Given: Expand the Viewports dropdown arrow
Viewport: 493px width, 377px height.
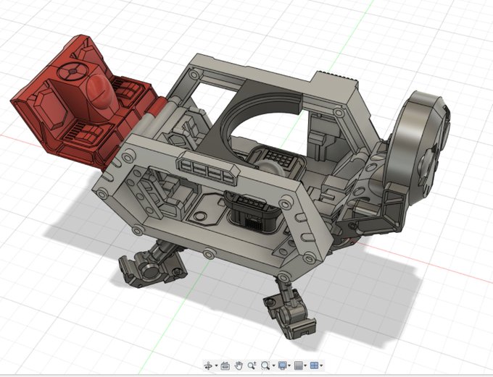Looking at the screenshot, I should coord(321,365).
